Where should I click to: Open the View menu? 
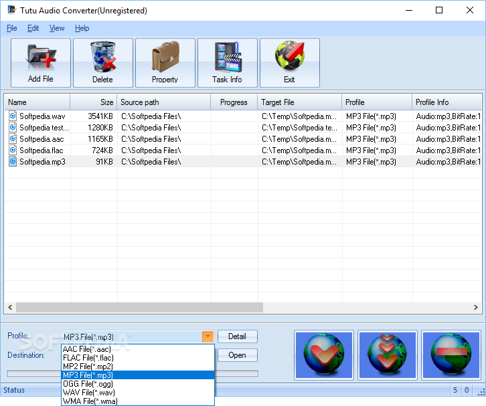tap(57, 28)
